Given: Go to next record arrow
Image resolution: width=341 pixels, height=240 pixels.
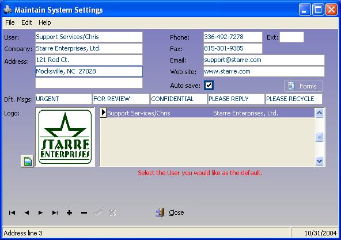Looking at the screenshot, I should coord(41,212).
